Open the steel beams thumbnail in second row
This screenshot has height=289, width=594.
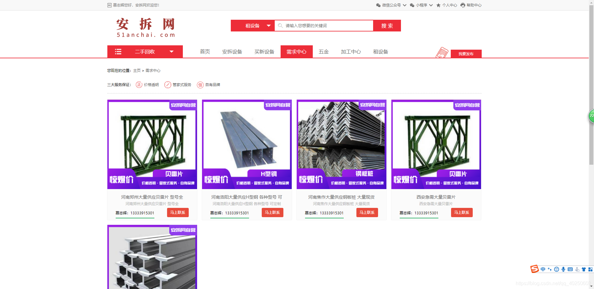[x=152, y=257]
